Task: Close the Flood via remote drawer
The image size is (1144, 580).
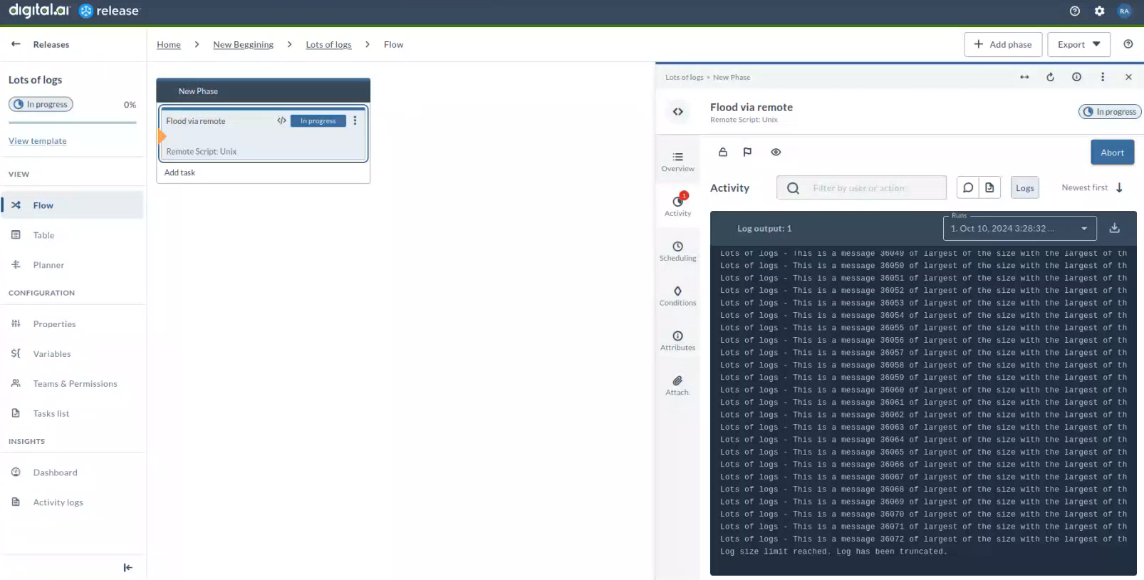Action: [x=1128, y=77]
